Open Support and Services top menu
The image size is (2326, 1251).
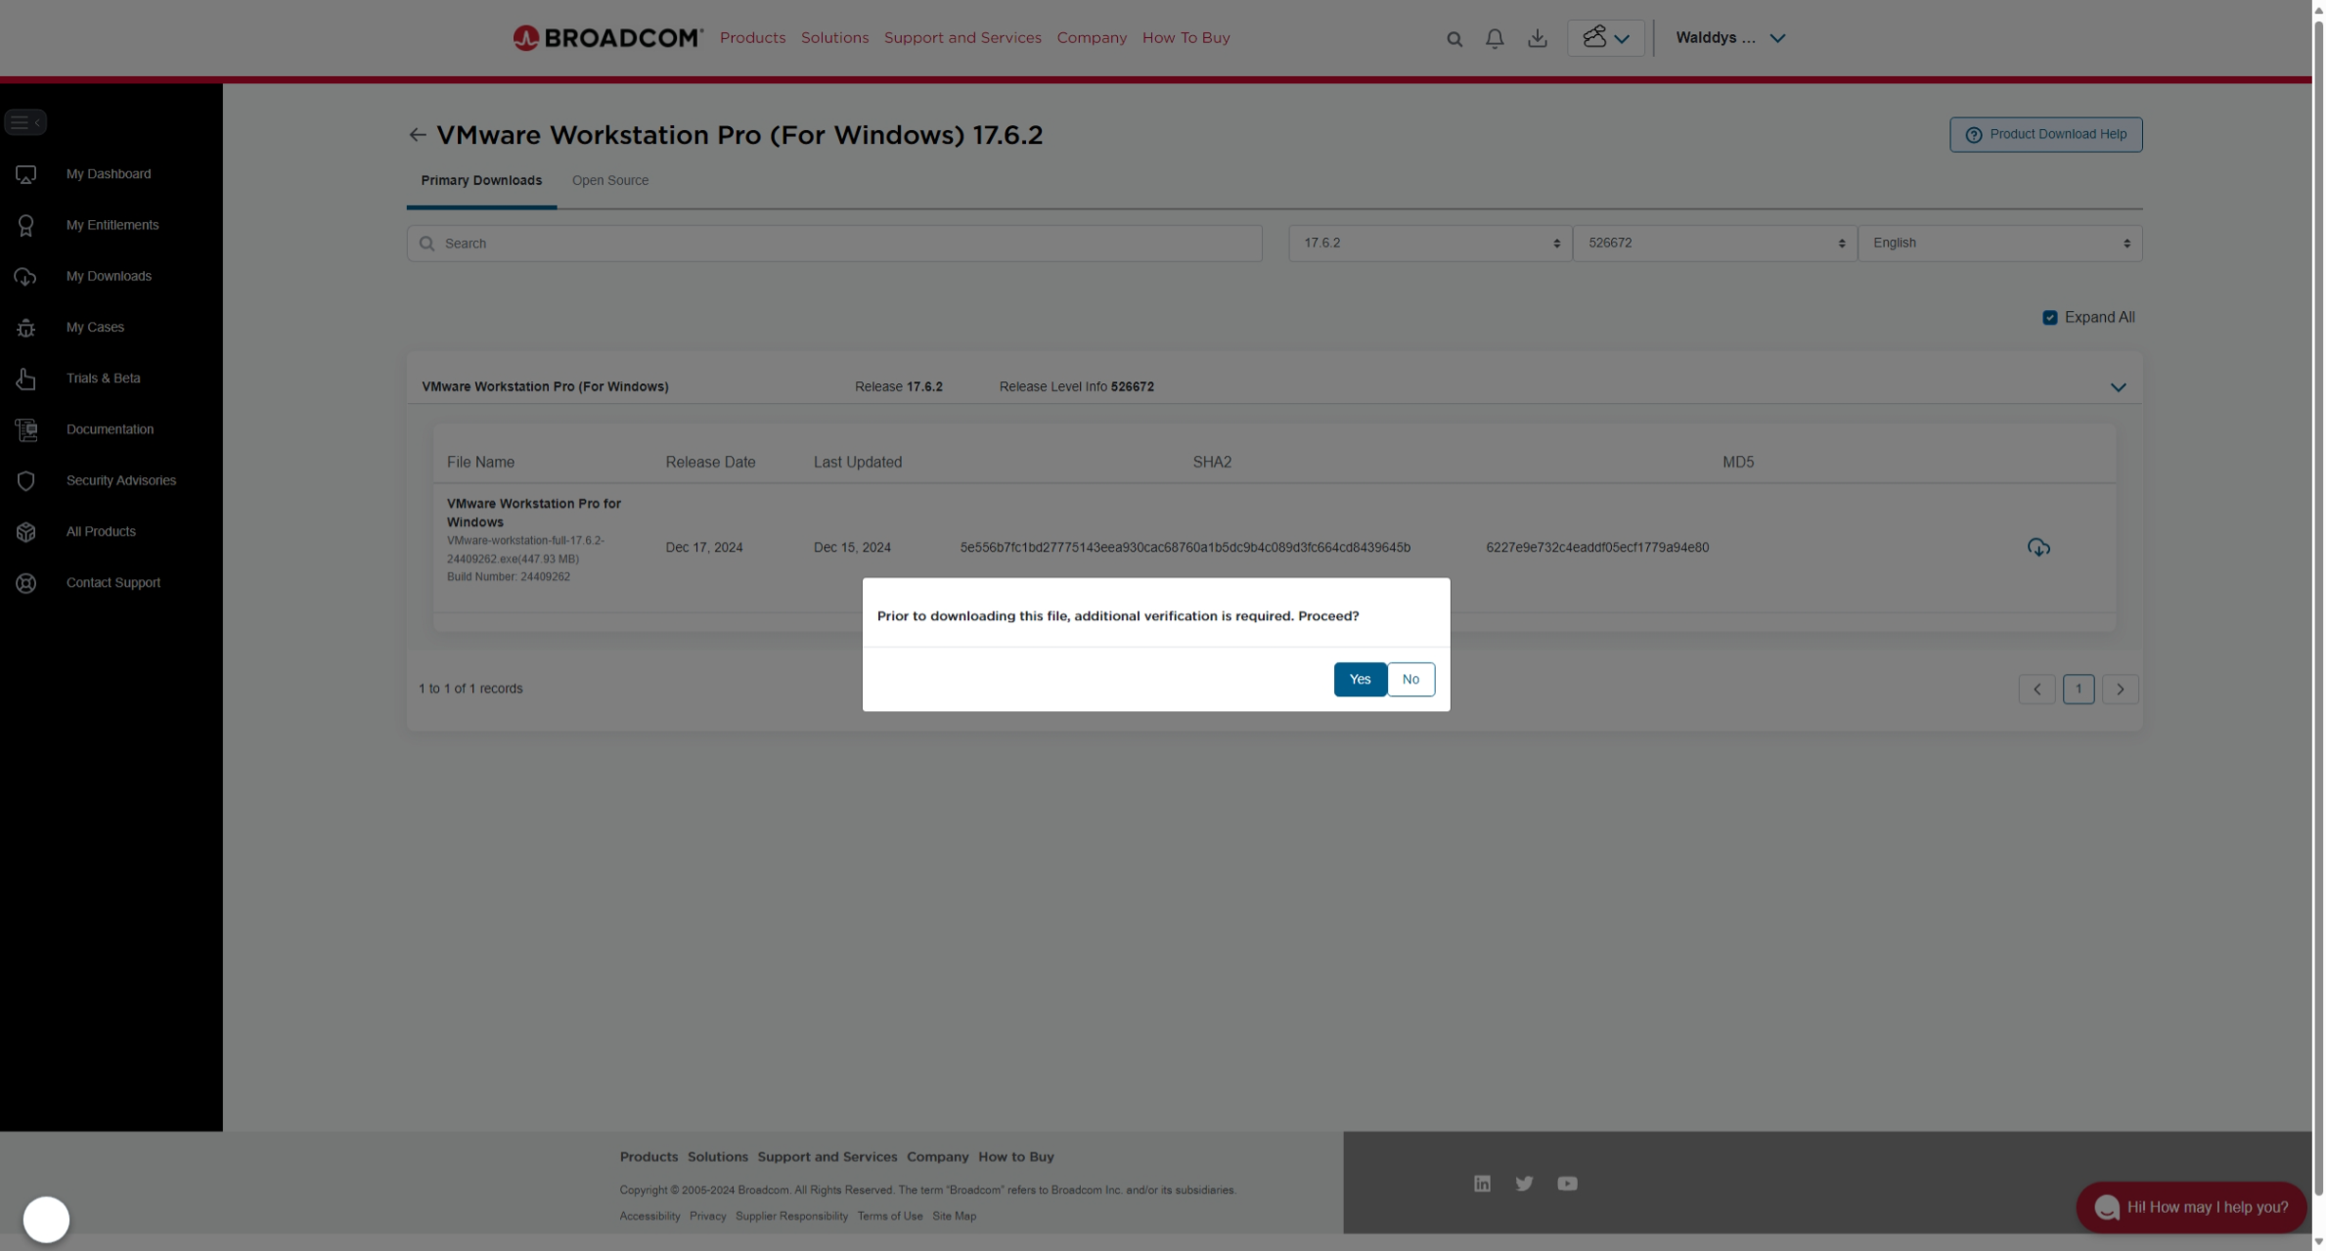tap(962, 38)
